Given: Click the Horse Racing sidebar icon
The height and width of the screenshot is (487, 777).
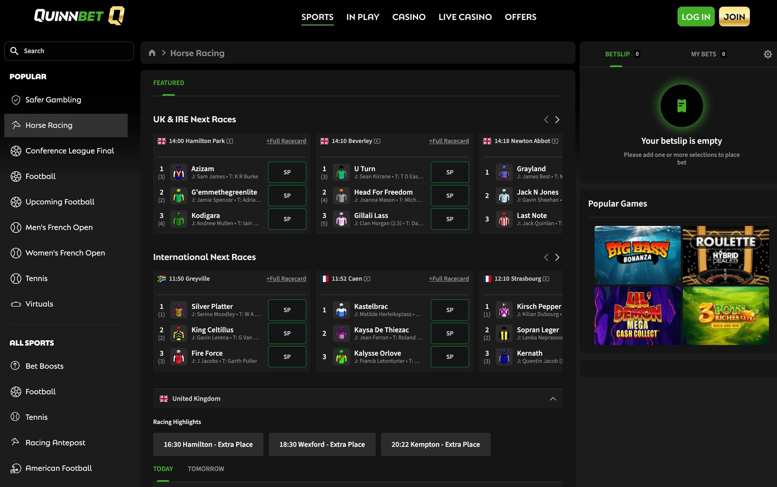Looking at the screenshot, I should point(16,125).
